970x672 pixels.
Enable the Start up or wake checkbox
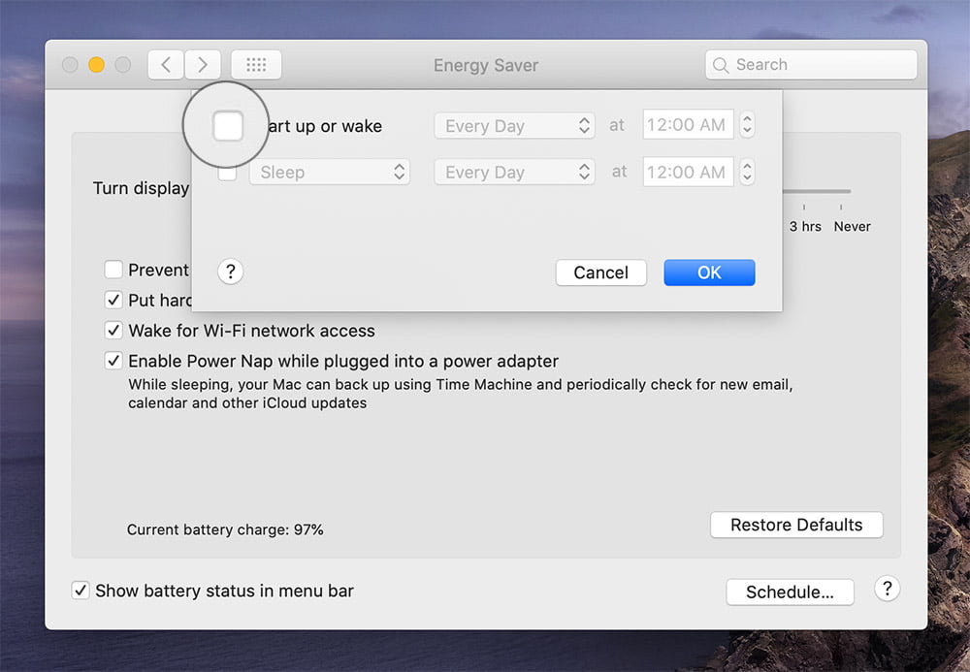click(228, 126)
